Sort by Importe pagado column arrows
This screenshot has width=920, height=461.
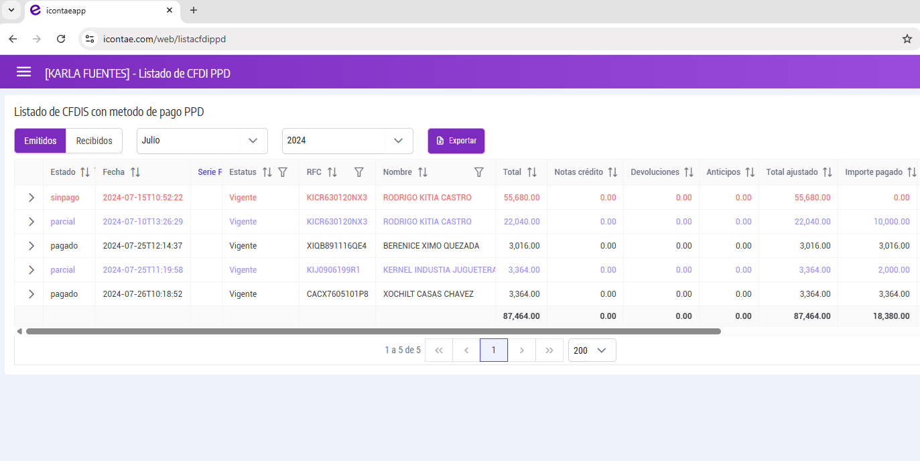click(911, 172)
